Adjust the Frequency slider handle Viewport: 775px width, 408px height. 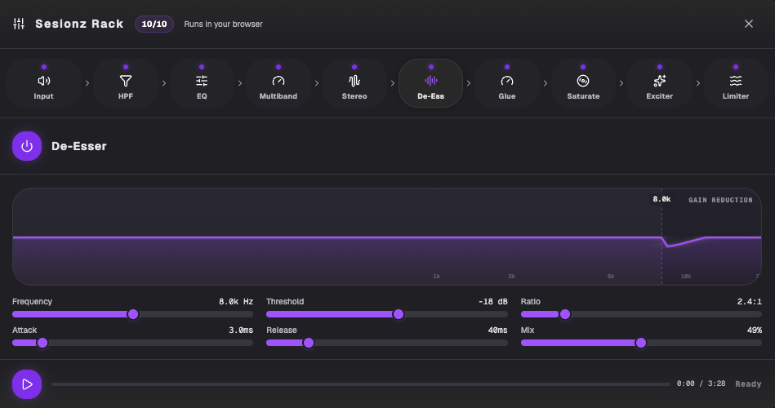[x=133, y=314]
